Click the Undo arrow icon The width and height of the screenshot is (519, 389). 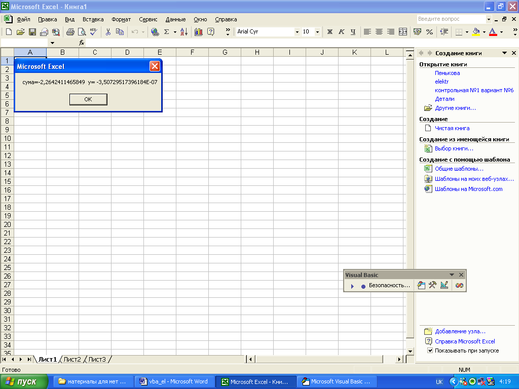(134, 32)
